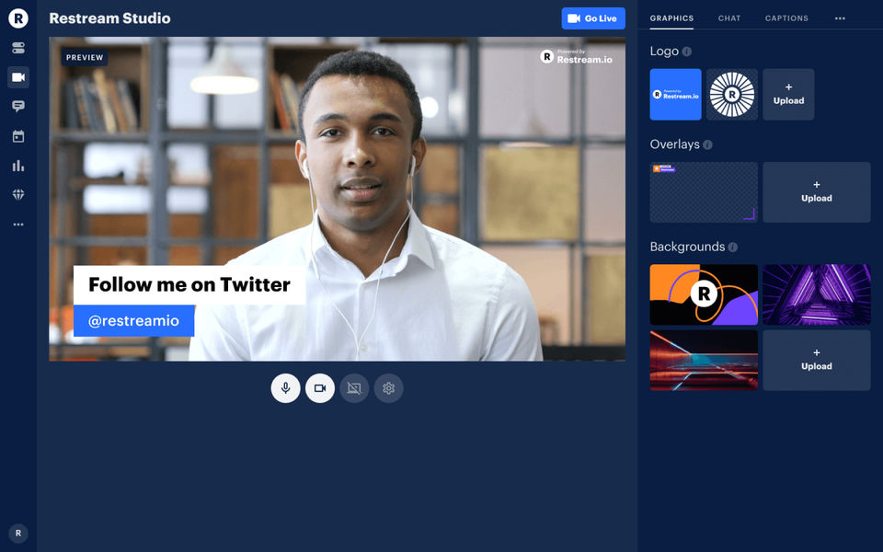This screenshot has width=883, height=552.
Task: Select the circular sunburst R logo thumbnail
Action: pyautogui.click(x=731, y=95)
